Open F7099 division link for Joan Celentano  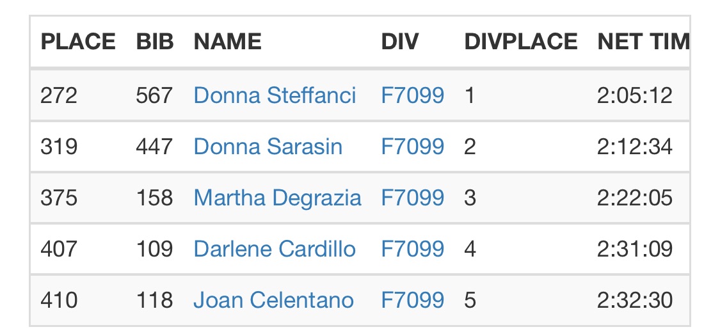click(x=412, y=300)
